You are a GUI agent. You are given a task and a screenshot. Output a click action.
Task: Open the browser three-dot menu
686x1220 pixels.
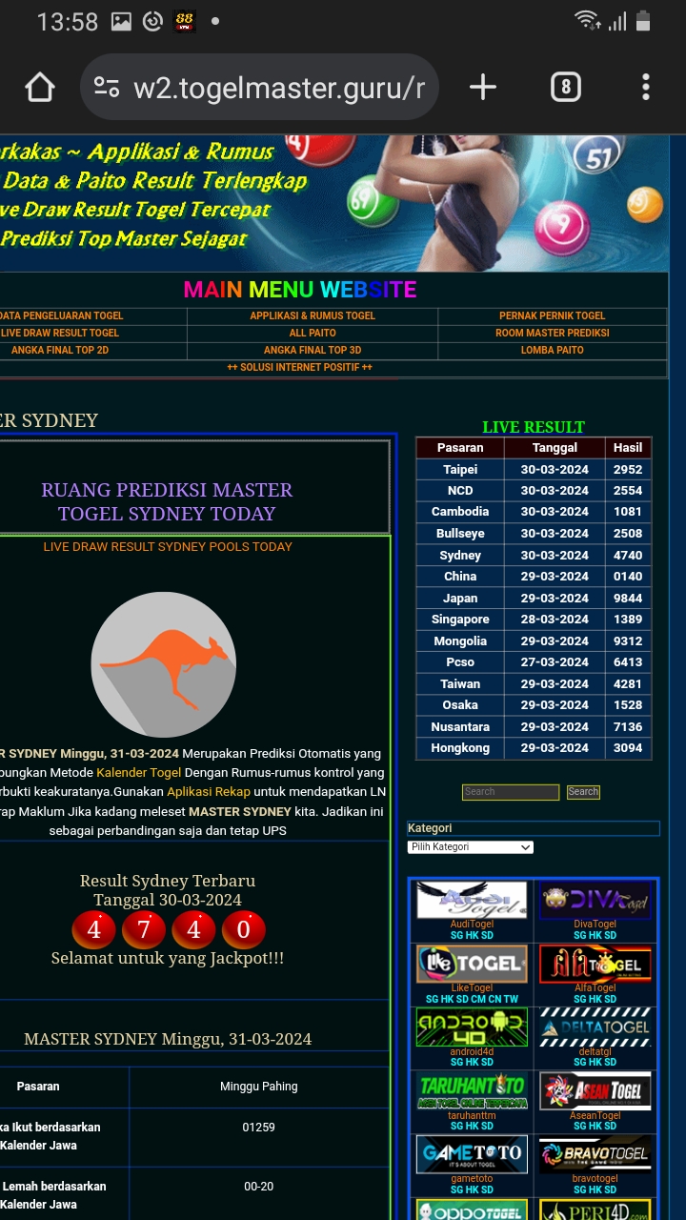(x=645, y=88)
